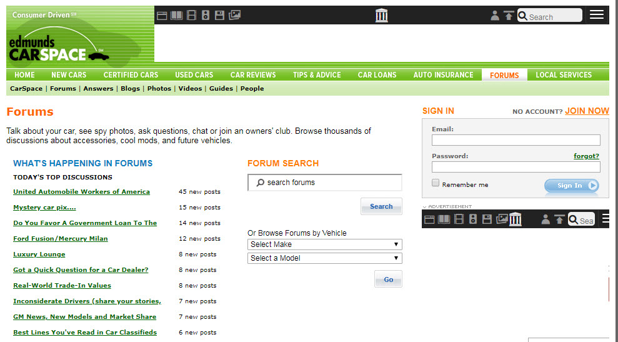
Task: Open Best Lines You've Read in Car Classifieds
Action: (x=85, y=332)
